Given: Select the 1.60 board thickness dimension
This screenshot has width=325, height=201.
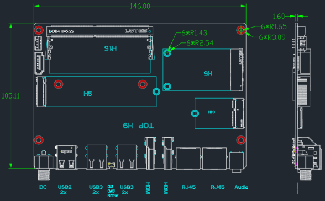Looking at the screenshot, I should [279, 16].
